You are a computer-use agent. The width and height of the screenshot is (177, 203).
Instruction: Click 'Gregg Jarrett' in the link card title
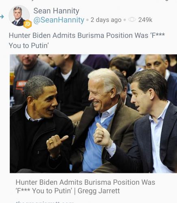pos(99,191)
